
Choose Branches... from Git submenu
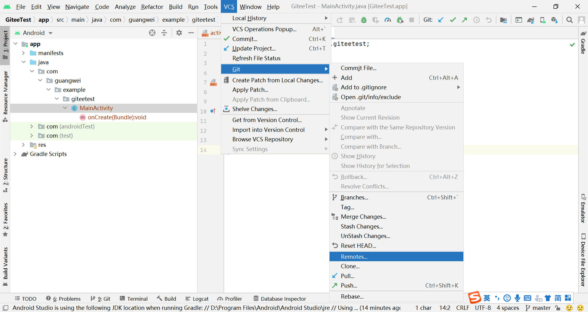(396, 197)
